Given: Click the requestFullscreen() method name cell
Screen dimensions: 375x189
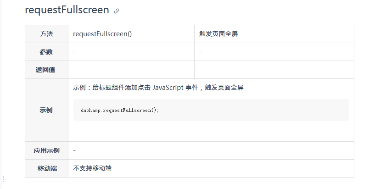Looking at the screenshot, I should 131,34.
